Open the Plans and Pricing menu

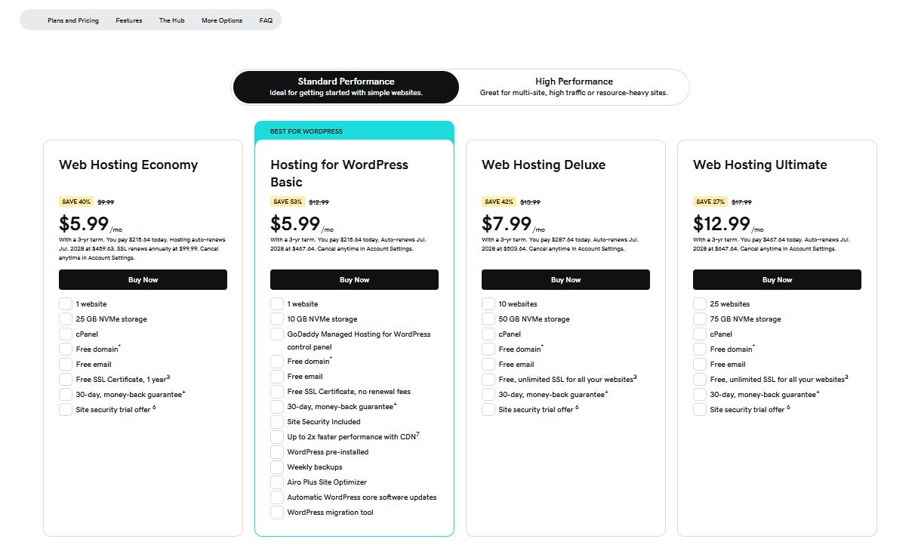pos(73,20)
